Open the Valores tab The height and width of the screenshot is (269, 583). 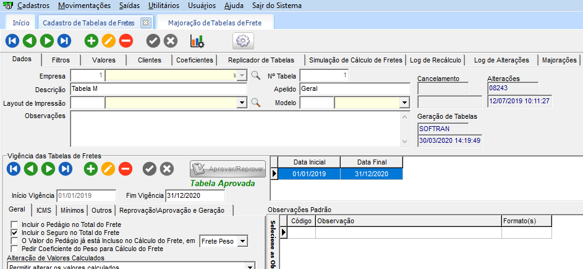tap(104, 60)
